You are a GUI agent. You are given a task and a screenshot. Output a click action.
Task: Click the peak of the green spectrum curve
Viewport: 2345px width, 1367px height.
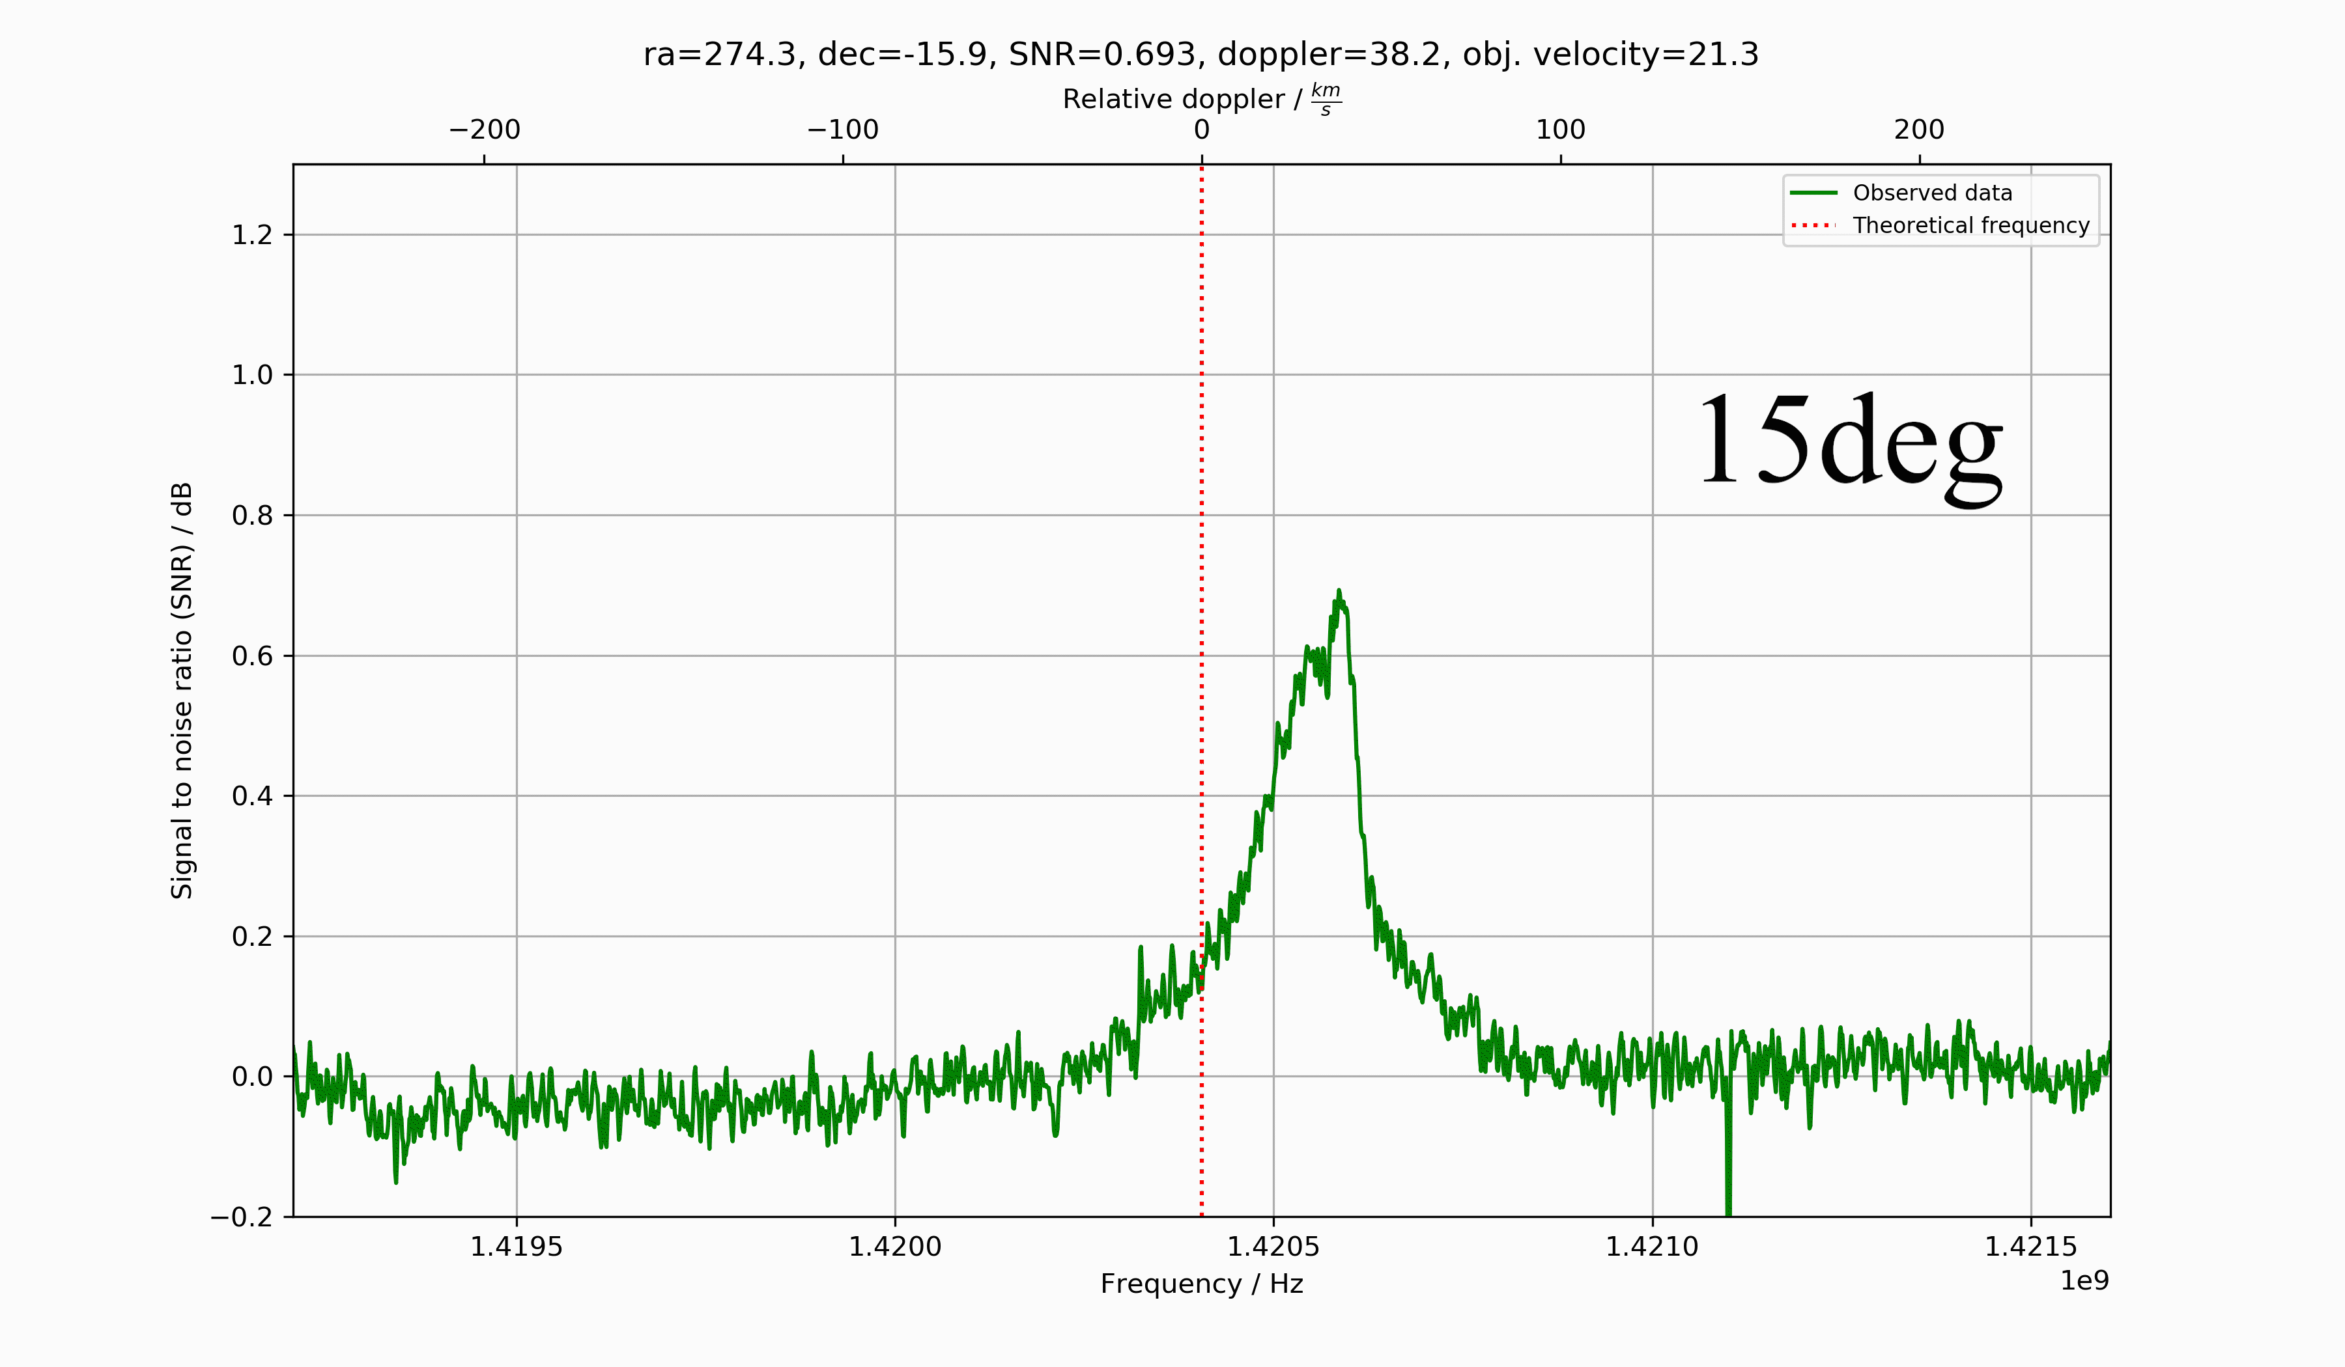tap(1338, 592)
